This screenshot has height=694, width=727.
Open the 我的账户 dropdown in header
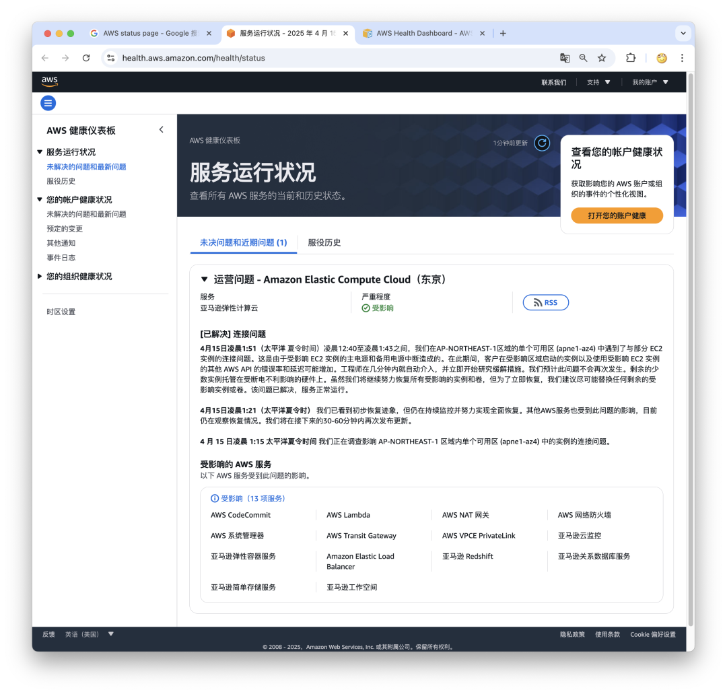point(650,82)
